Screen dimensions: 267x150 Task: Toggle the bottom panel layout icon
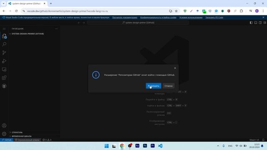(x=256, y=22)
